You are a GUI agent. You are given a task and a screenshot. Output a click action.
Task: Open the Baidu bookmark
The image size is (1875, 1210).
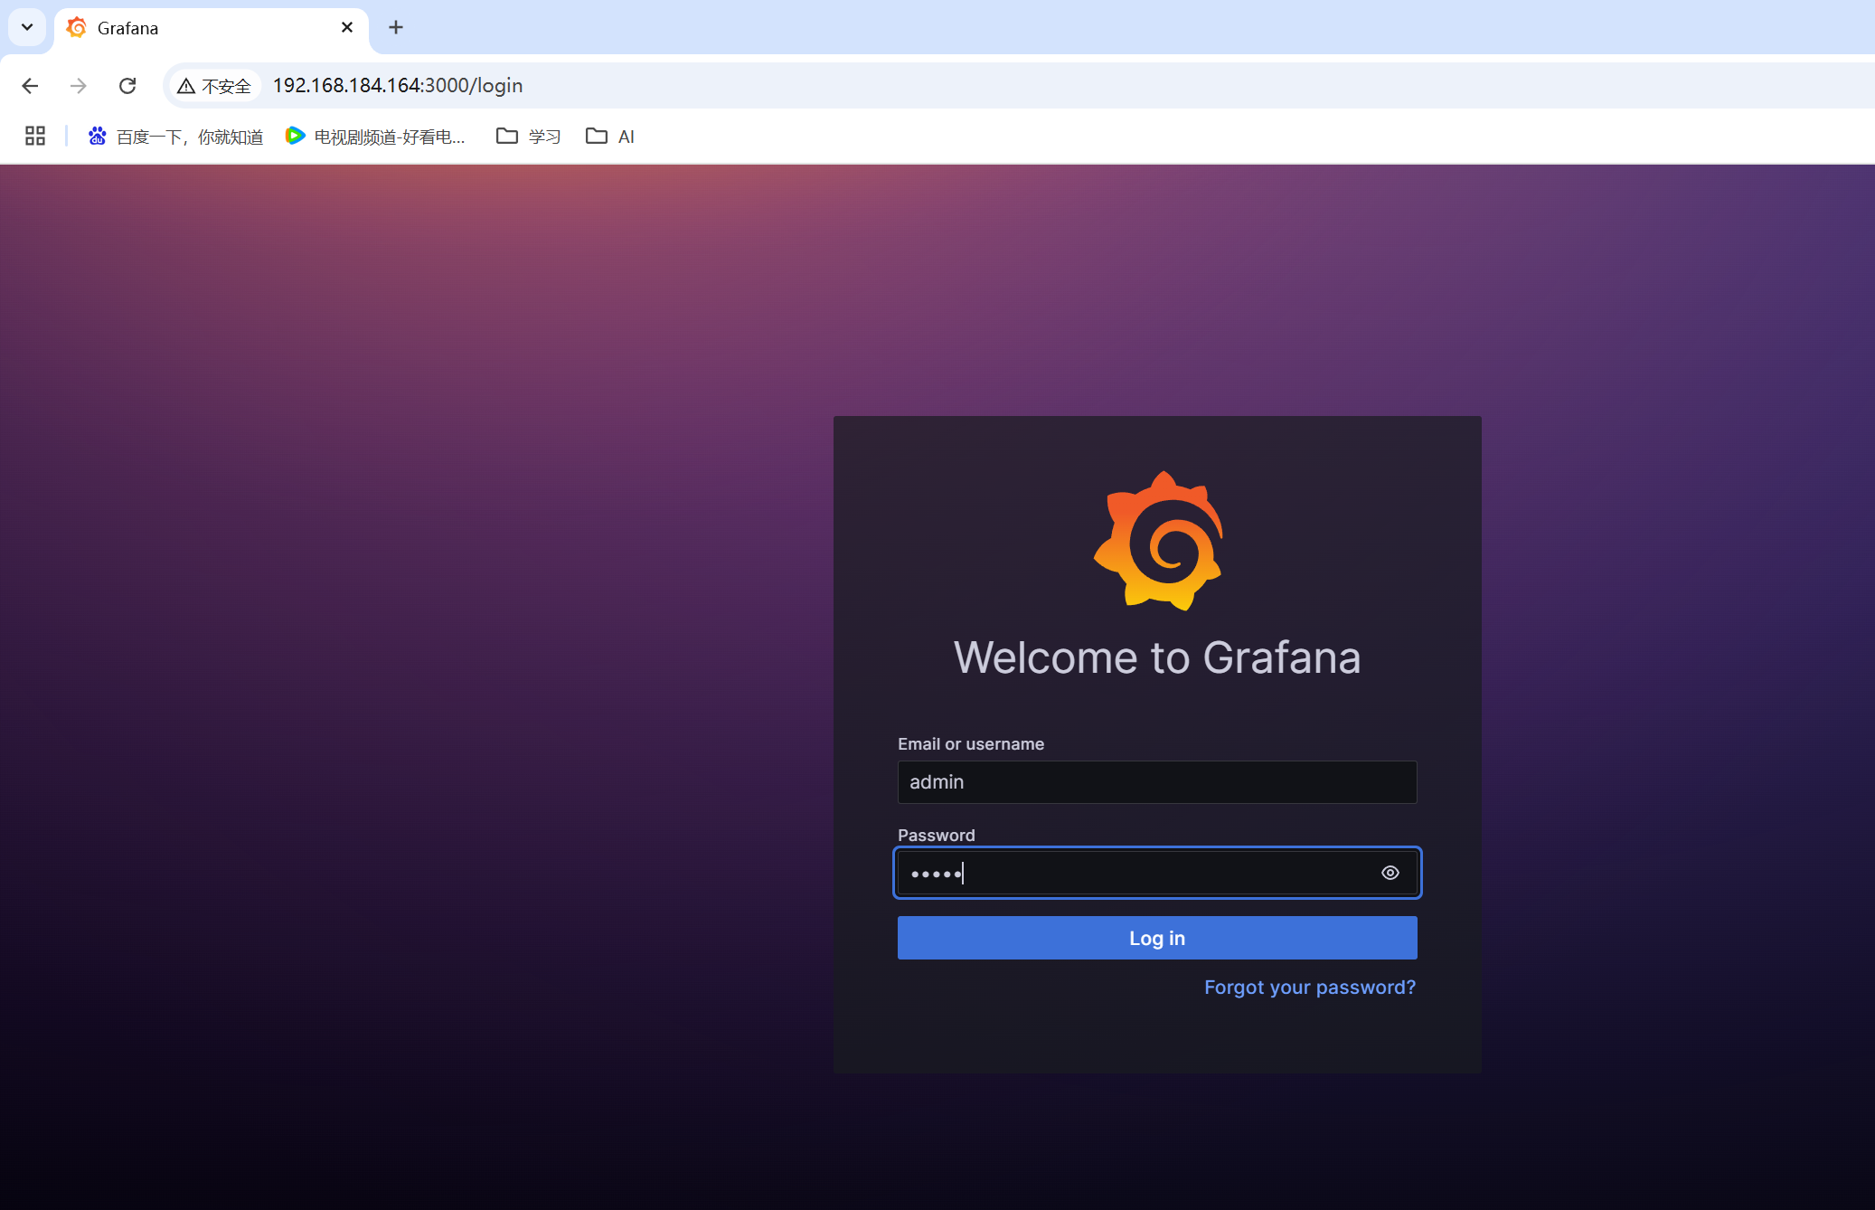[175, 137]
